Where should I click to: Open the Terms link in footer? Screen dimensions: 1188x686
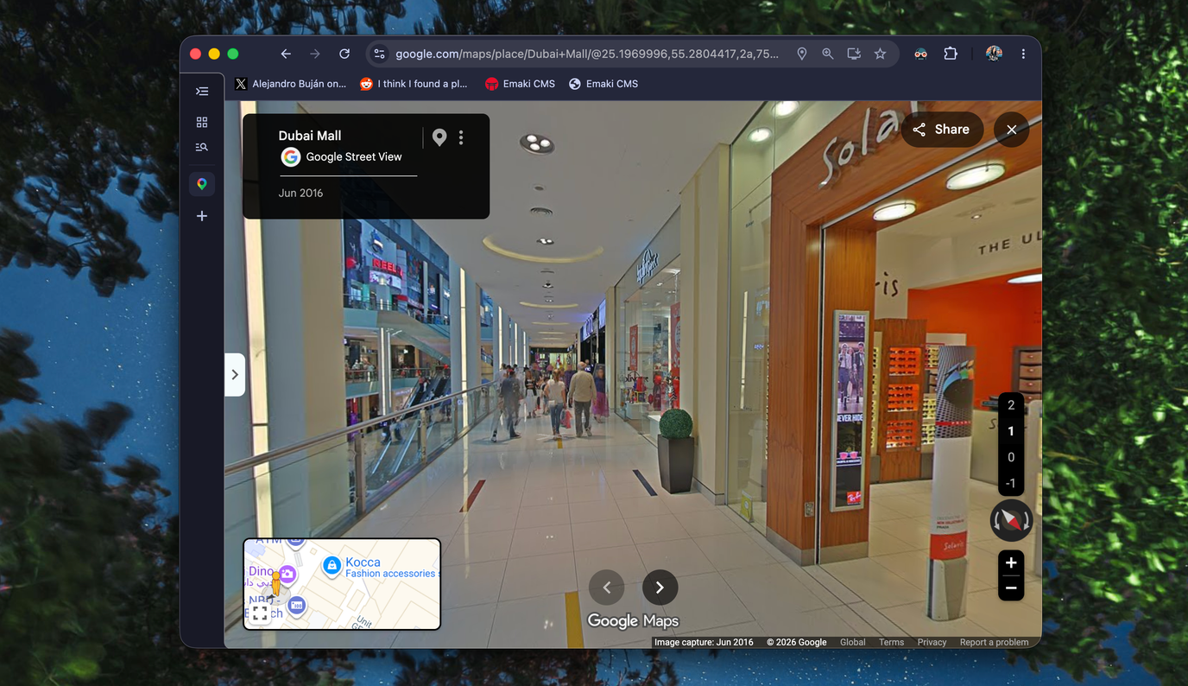tap(892, 642)
